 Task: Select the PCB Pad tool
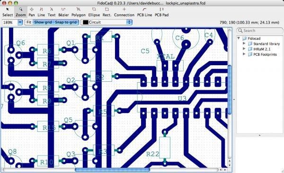click(162, 12)
